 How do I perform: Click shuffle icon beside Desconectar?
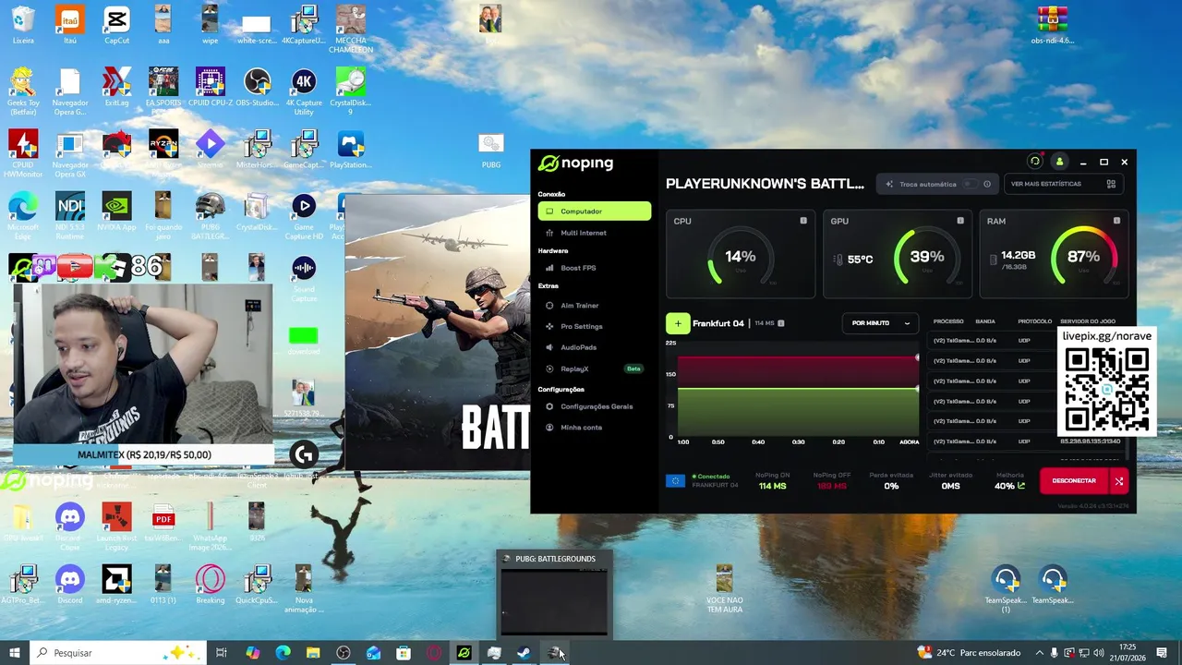click(x=1118, y=481)
